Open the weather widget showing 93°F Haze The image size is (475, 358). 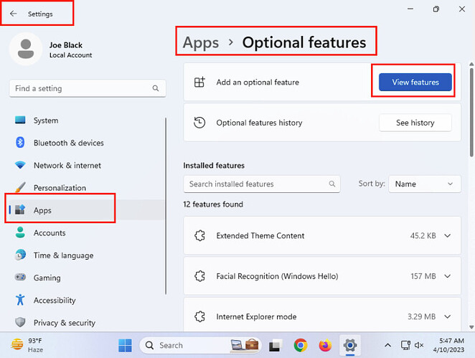27,345
